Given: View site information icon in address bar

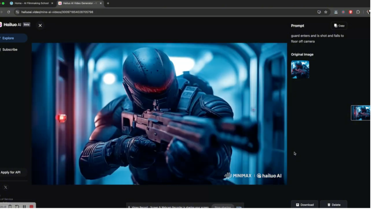Looking at the screenshot, I should pyautogui.click(x=17, y=12).
